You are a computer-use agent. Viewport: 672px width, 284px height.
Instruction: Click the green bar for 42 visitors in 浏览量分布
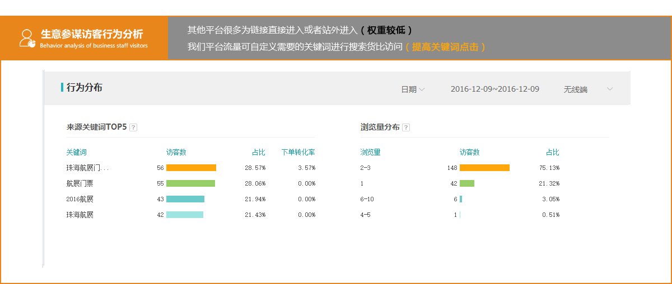(467, 183)
